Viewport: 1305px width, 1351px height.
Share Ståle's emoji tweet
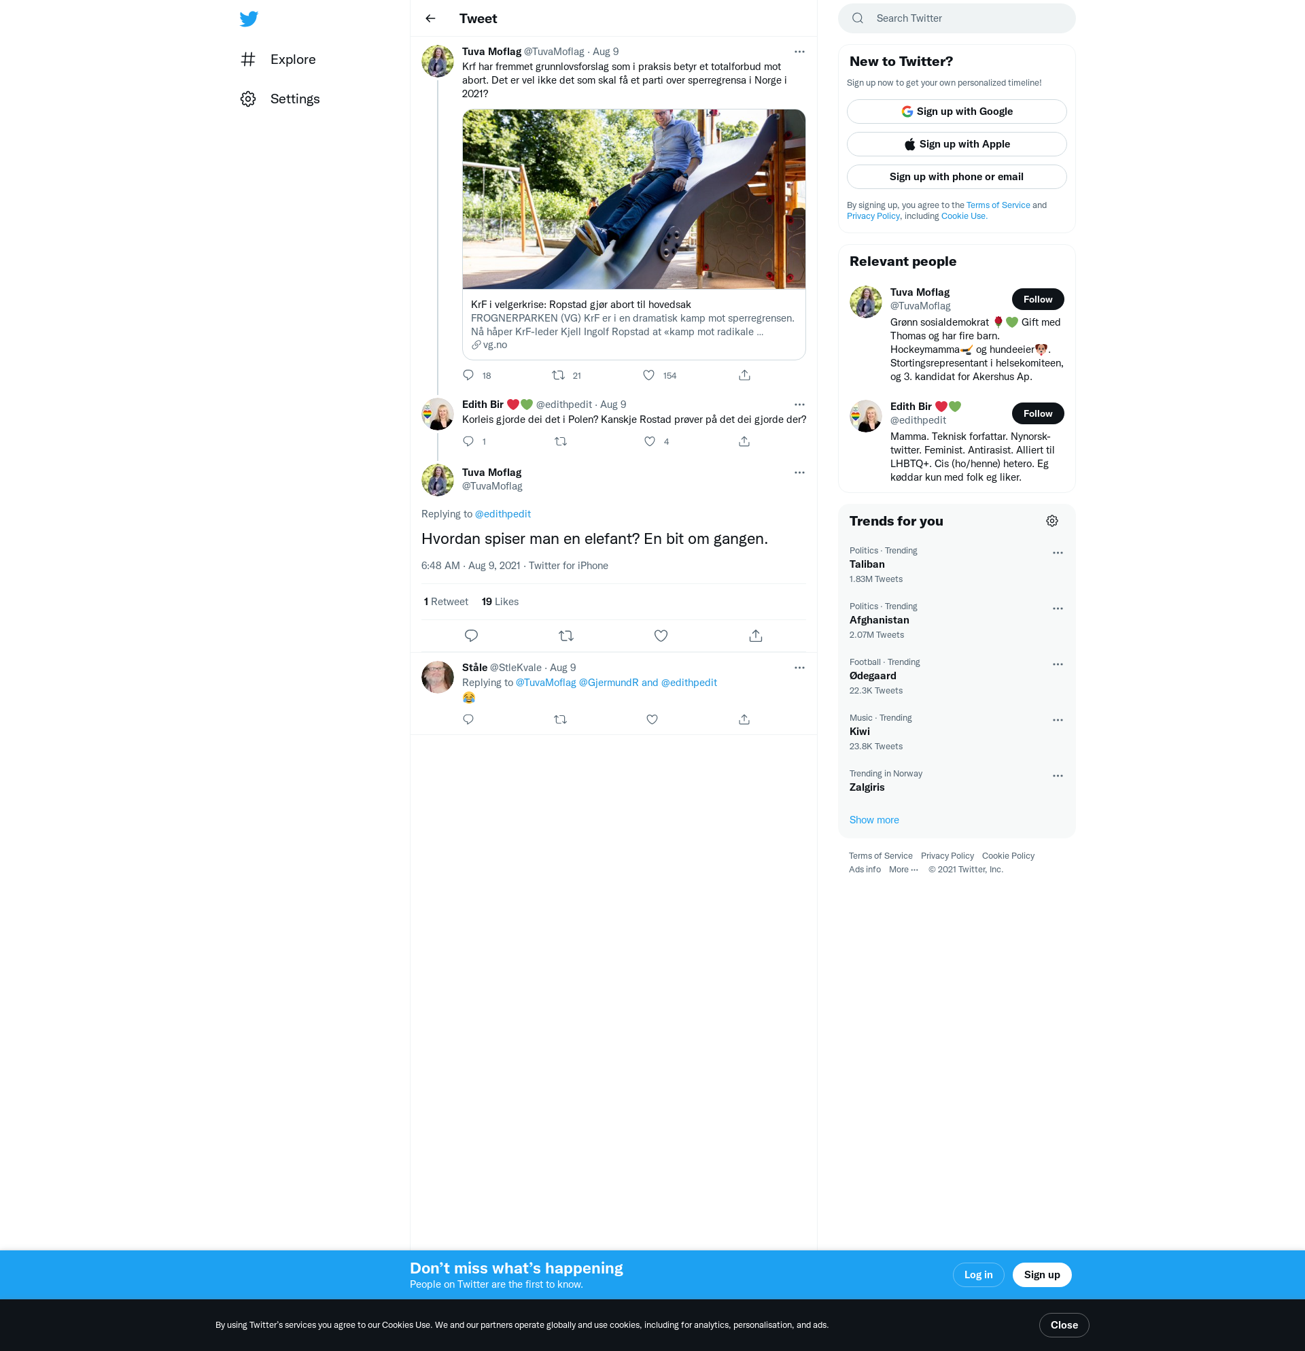[x=744, y=719]
